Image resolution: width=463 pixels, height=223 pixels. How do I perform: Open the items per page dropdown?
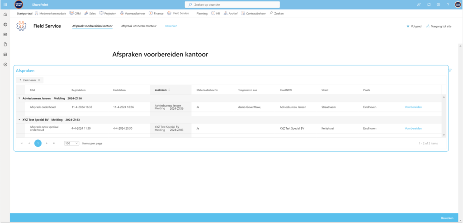click(x=71, y=143)
